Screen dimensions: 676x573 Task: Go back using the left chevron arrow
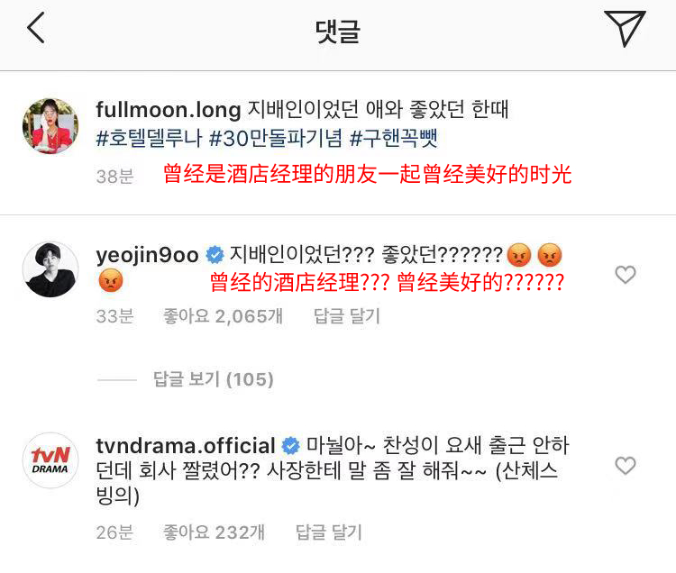(36, 28)
